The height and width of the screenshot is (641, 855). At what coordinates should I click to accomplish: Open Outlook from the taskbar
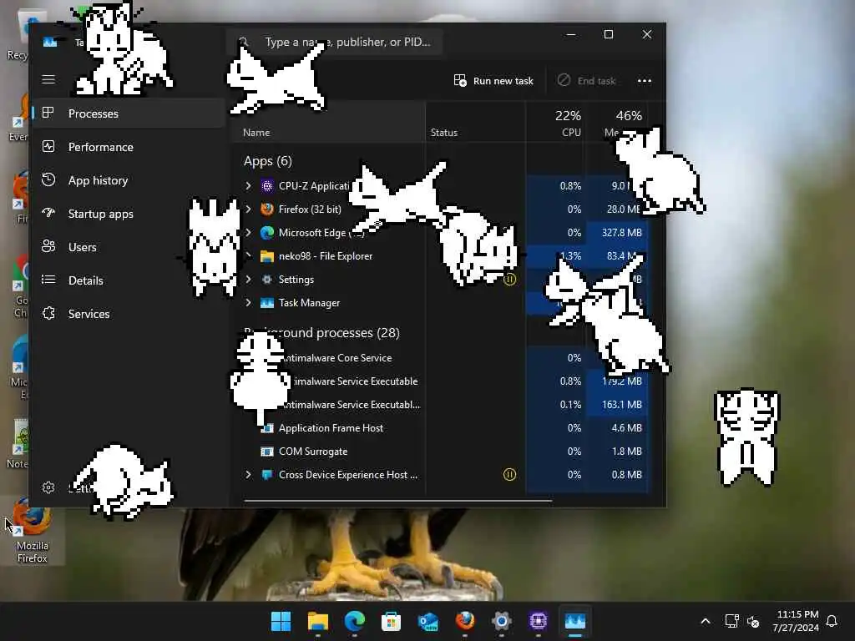[x=427, y=621]
